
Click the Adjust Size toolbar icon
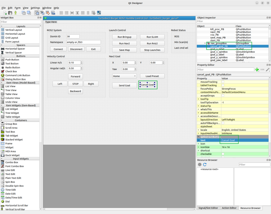click(99, 13)
